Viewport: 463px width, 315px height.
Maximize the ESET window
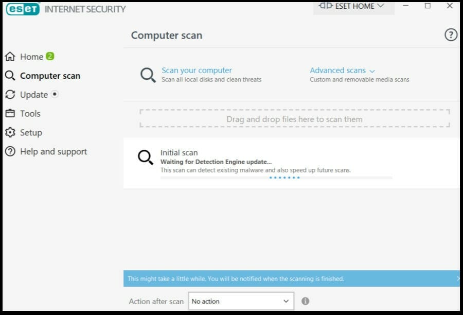[428, 6]
